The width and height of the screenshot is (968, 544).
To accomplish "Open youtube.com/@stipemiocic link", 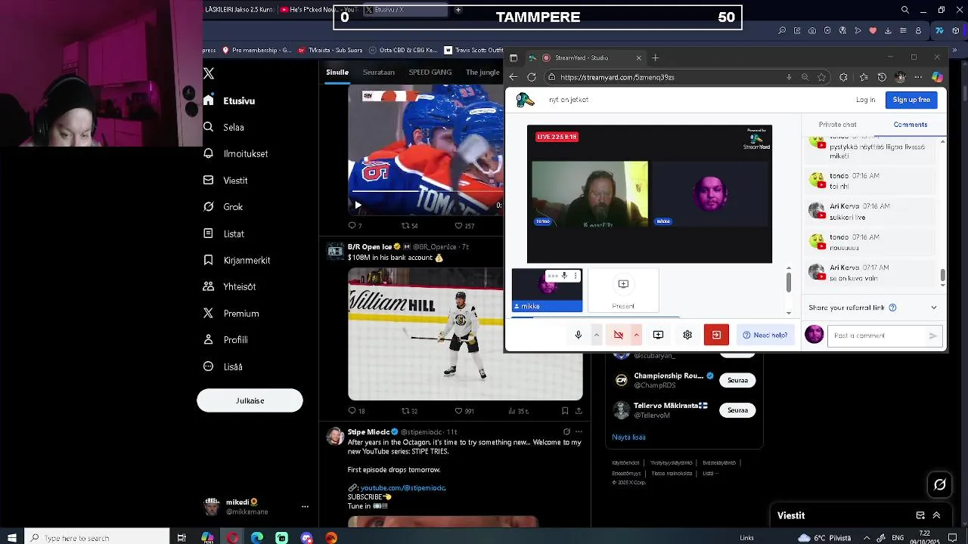I will [403, 488].
